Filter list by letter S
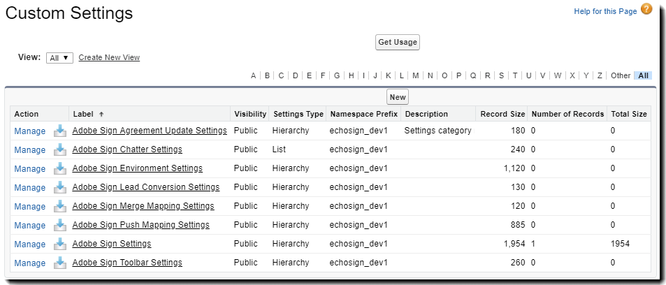 pyautogui.click(x=501, y=75)
